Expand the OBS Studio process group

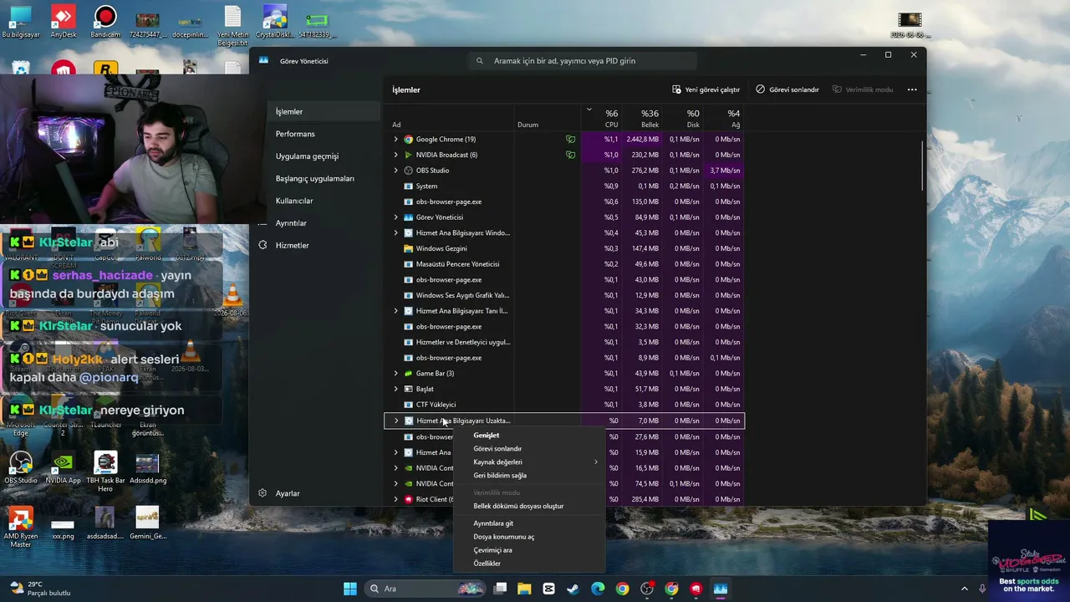(x=396, y=171)
